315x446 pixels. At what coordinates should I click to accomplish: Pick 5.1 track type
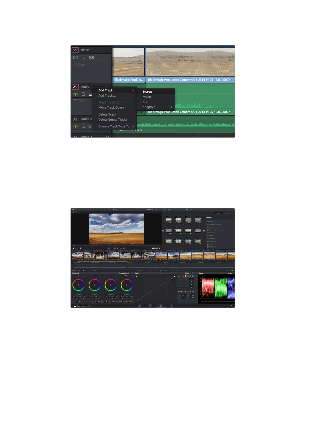(156, 102)
